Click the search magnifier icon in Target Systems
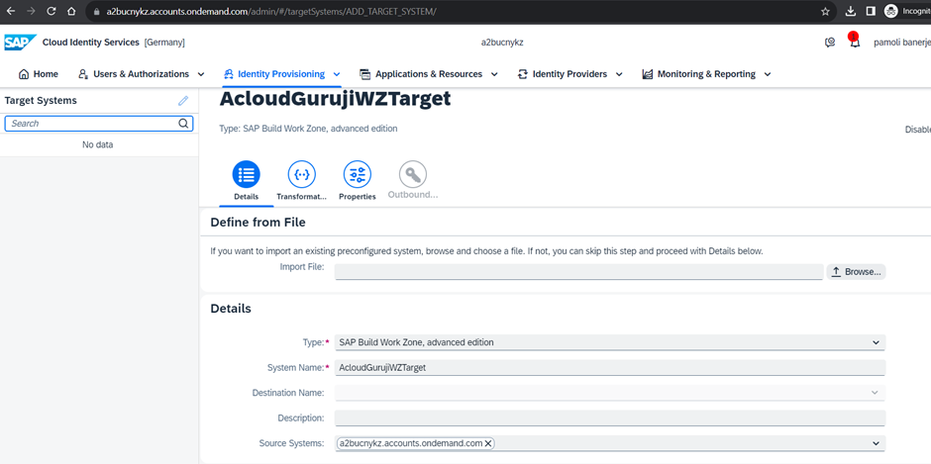This screenshot has height=464, width=931. (x=183, y=124)
